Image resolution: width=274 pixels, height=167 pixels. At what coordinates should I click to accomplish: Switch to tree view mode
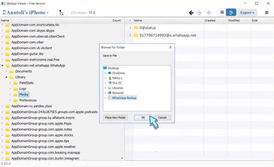pos(231,13)
